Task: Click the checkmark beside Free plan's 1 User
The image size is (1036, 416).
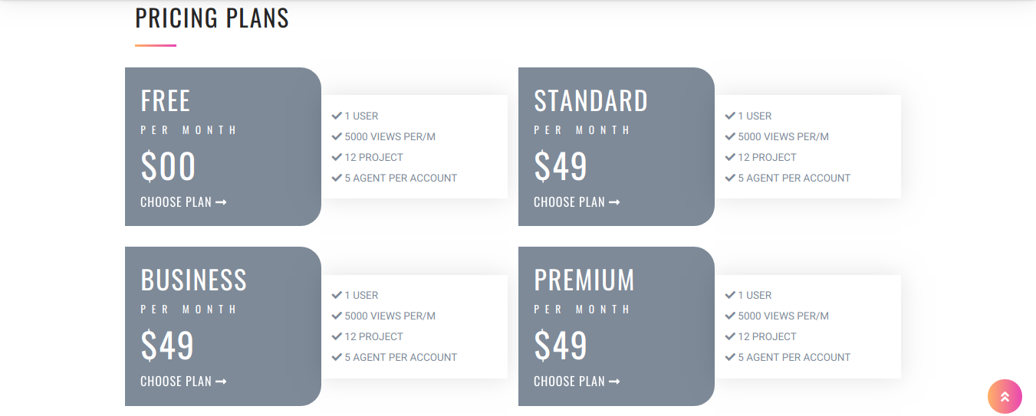Action: (x=337, y=116)
